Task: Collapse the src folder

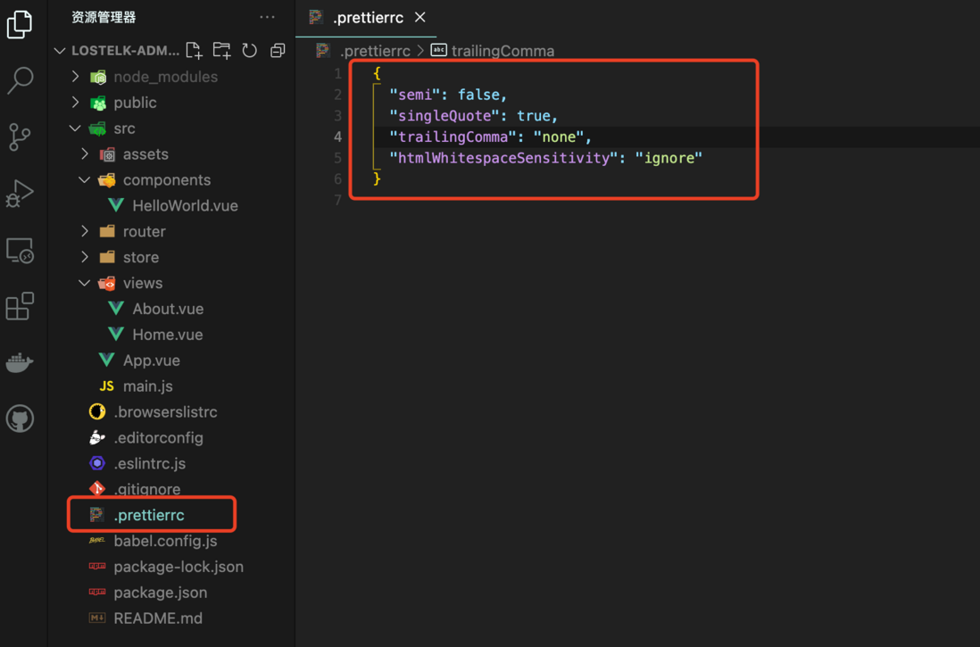Action: pyautogui.click(x=75, y=129)
